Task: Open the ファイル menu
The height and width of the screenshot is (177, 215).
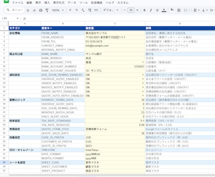Action: 17,3
